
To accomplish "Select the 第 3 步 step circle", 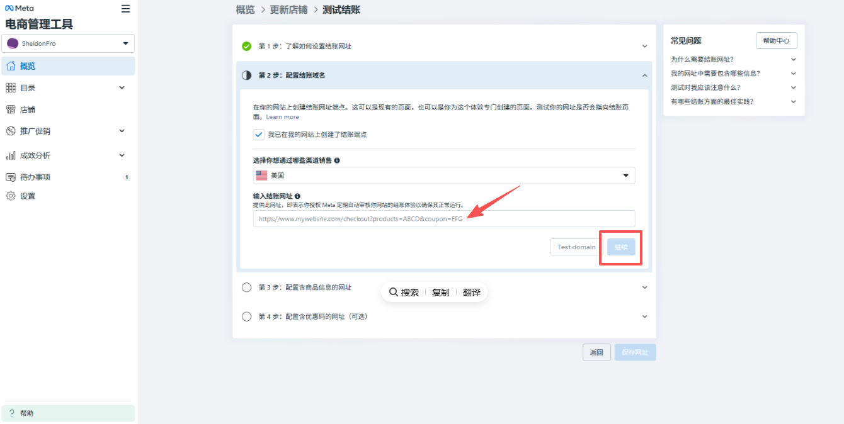I will pos(247,287).
